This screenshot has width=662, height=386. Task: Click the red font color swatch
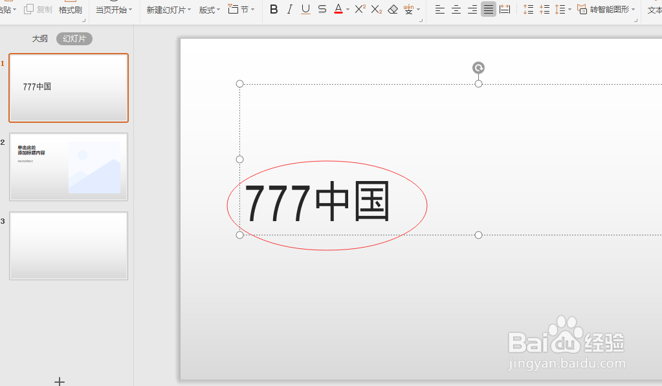pyautogui.click(x=339, y=12)
